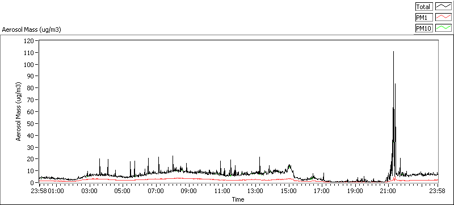Click the 50 y-axis tick value
The width and height of the screenshot is (454, 205).
31,124
